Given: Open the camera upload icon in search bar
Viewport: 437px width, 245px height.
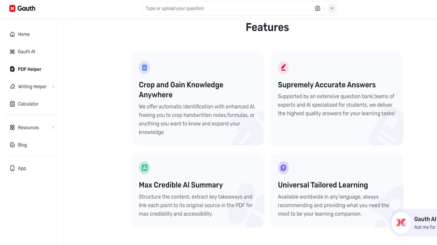Looking at the screenshot, I should pos(318,8).
